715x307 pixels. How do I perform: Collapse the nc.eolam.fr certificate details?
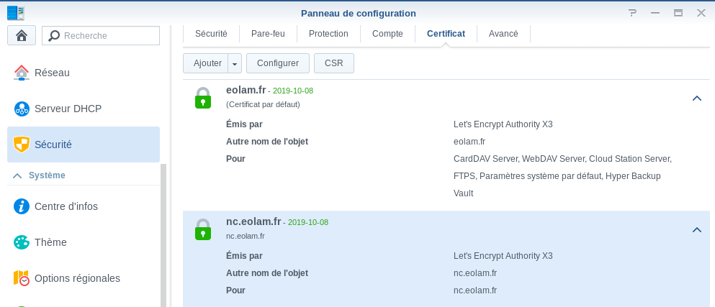coord(696,230)
